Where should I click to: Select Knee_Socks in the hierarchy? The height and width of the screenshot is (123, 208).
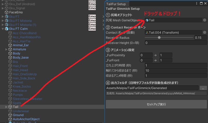point(22,87)
